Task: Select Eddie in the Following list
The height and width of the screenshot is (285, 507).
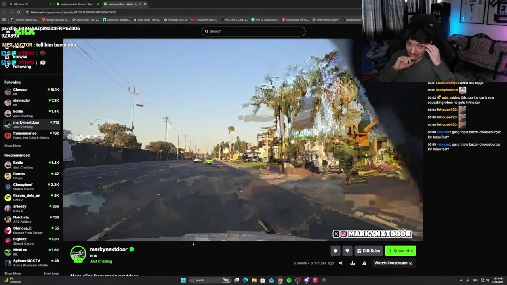Action: point(32,113)
